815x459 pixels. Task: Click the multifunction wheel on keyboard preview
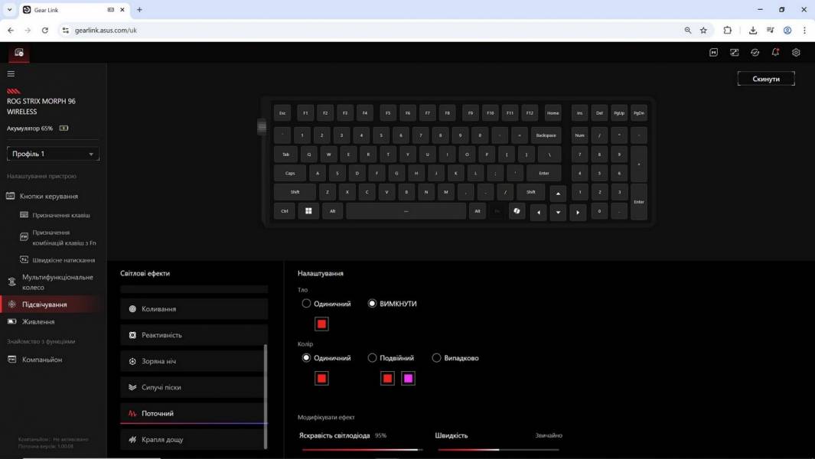[262, 126]
